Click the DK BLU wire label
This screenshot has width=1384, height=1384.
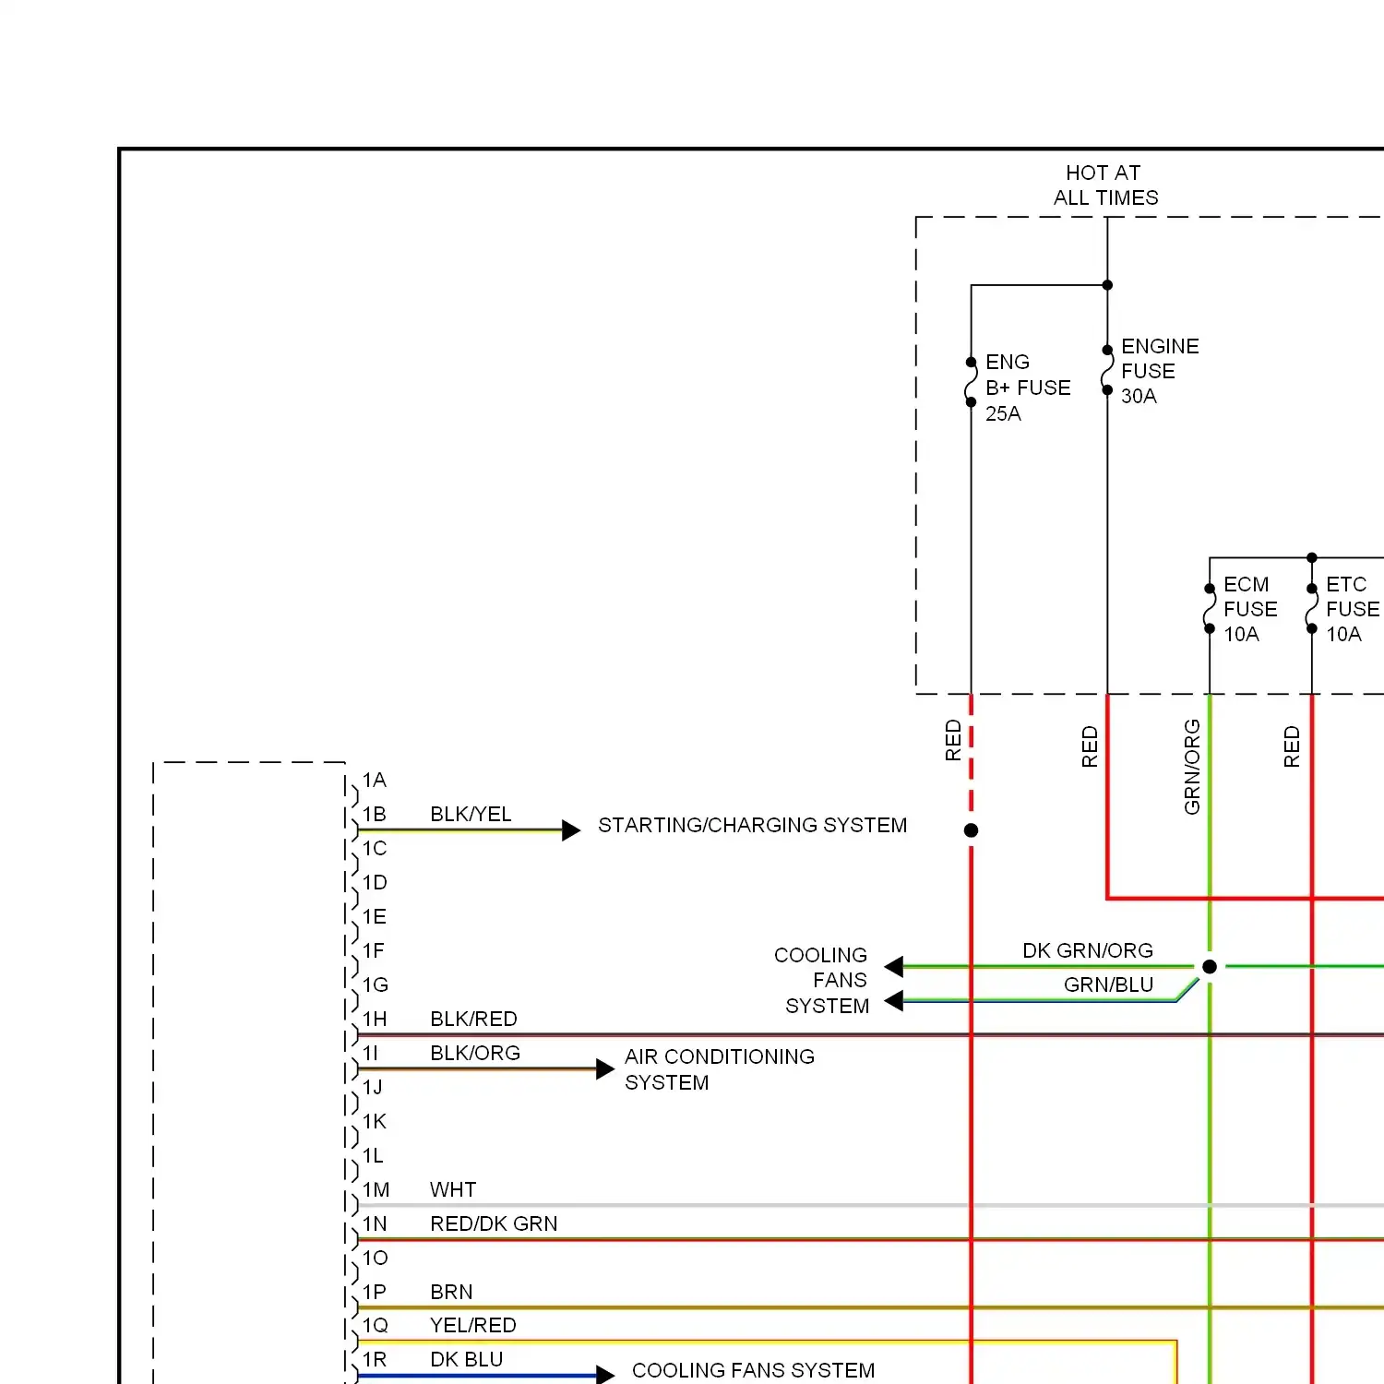tap(467, 1360)
